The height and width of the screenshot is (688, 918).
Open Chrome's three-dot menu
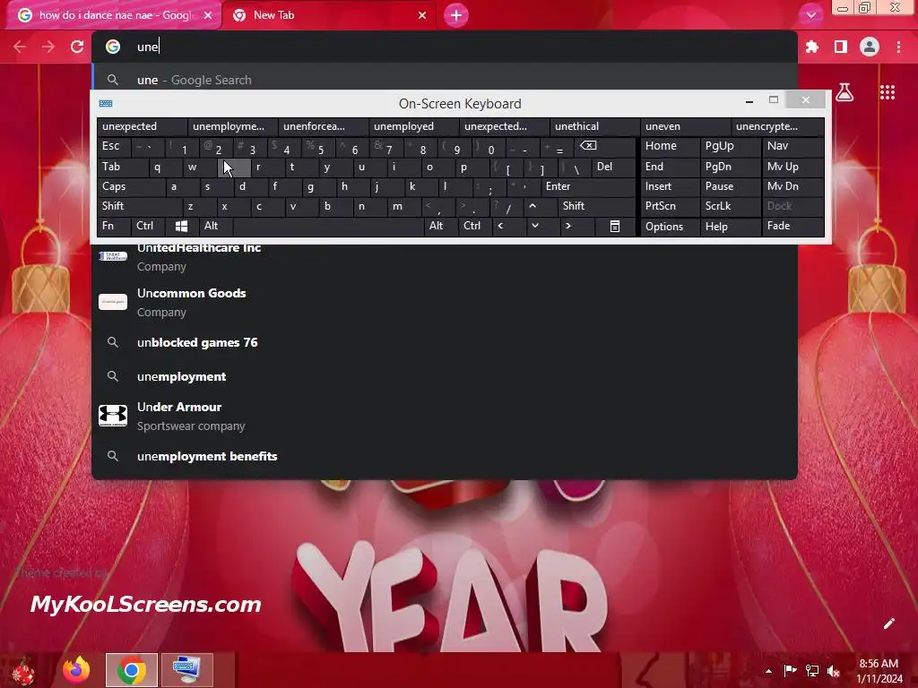[x=898, y=47]
